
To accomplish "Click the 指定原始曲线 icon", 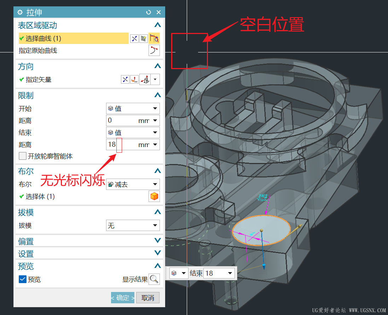I will [x=154, y=50].
